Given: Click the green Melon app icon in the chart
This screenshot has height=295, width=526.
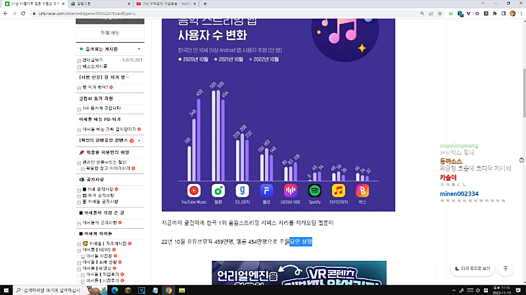Looking at the screenshot, I should click(x=218, y=191).
